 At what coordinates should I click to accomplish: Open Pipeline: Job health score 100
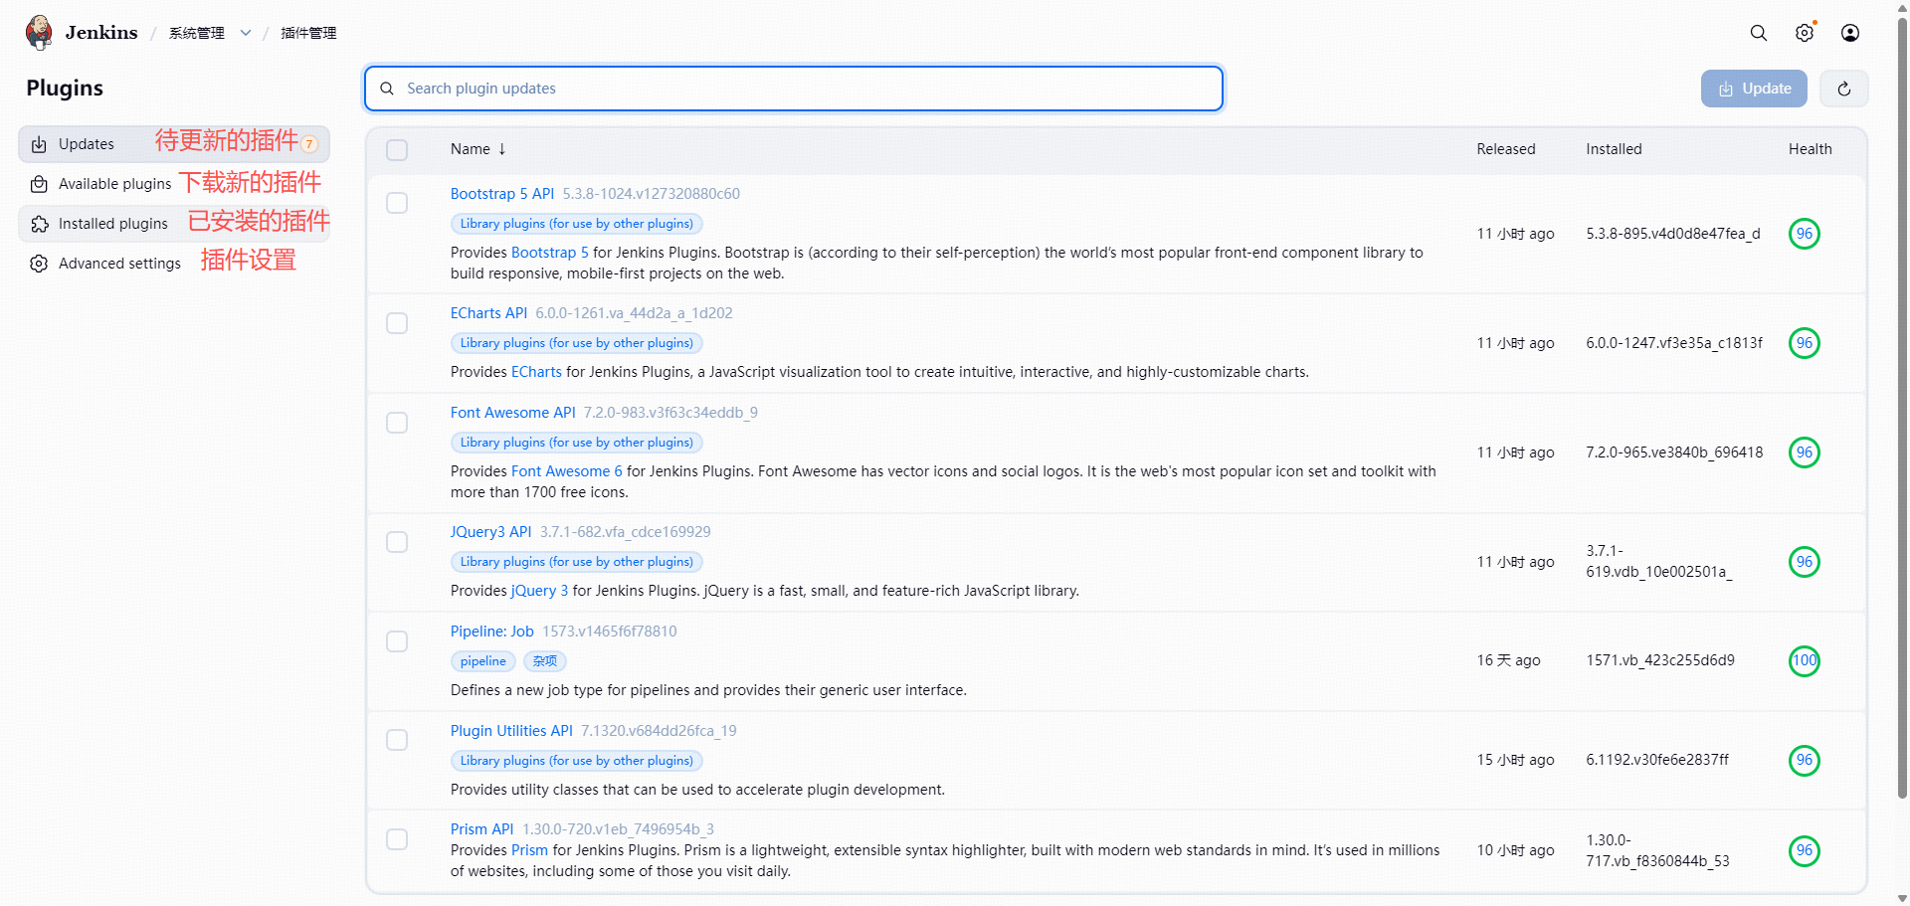[1805, 660]
